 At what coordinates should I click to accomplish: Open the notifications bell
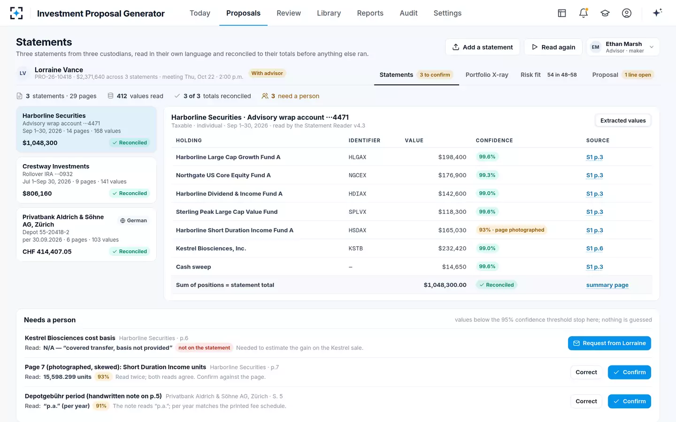pyautogui.click(x=584, y=13)
